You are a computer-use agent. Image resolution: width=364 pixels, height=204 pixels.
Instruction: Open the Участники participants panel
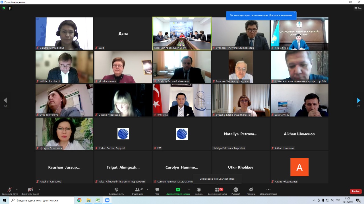[137, 191]
